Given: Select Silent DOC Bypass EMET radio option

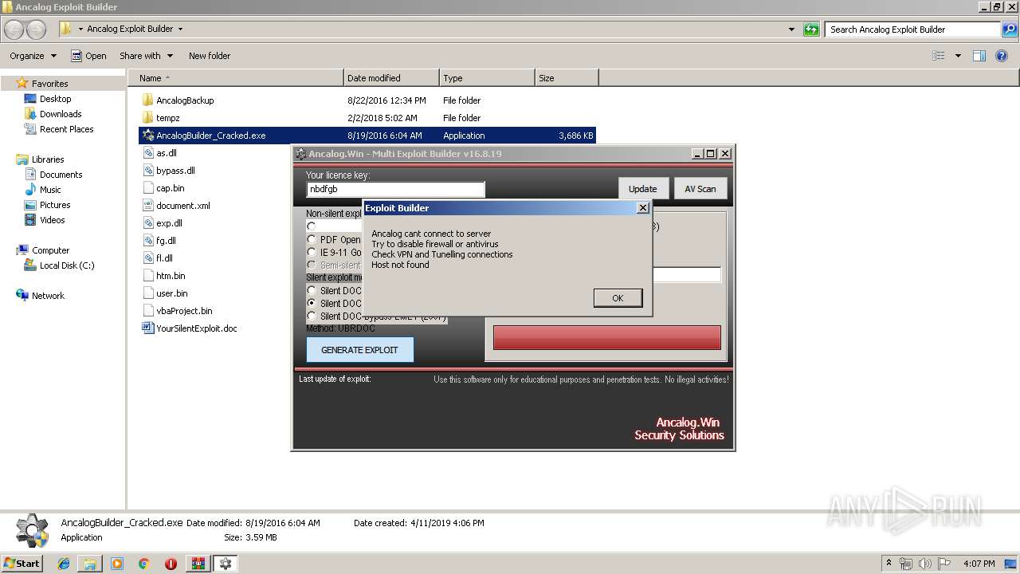Looking at the screenshot, I should (x=312, y=316).
